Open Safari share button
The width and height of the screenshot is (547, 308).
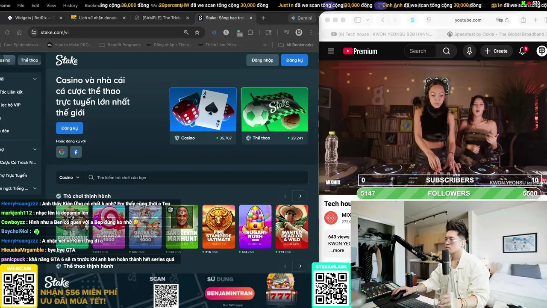(523, 20)
